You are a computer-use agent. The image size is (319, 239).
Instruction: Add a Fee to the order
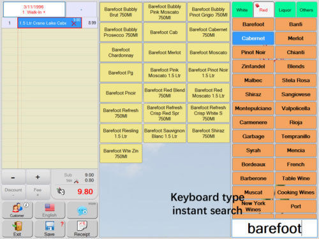click(x=38, y=192)
